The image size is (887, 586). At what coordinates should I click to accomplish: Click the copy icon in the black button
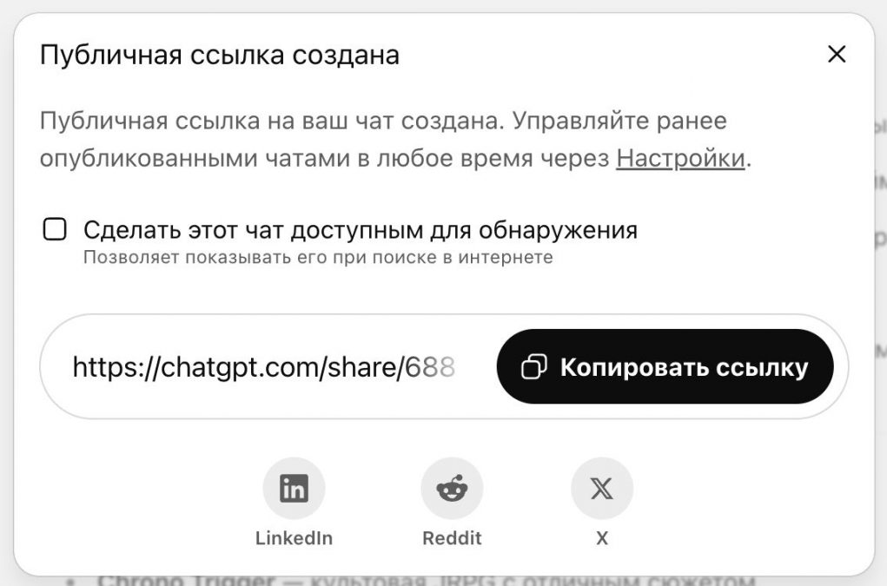533,366
